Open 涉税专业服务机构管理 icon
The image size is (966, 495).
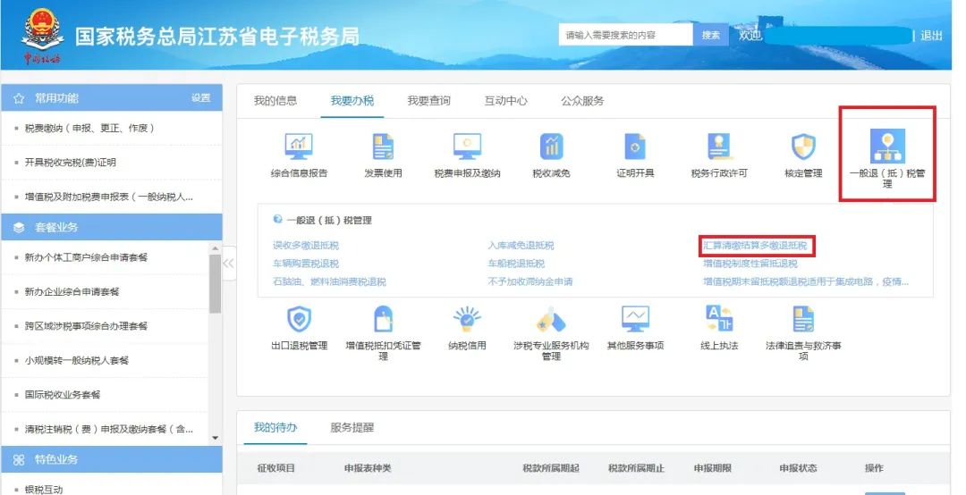click(x=551, y=321)
